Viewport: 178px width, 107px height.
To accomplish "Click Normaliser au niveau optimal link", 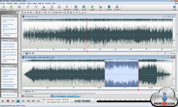I will 9,75.
